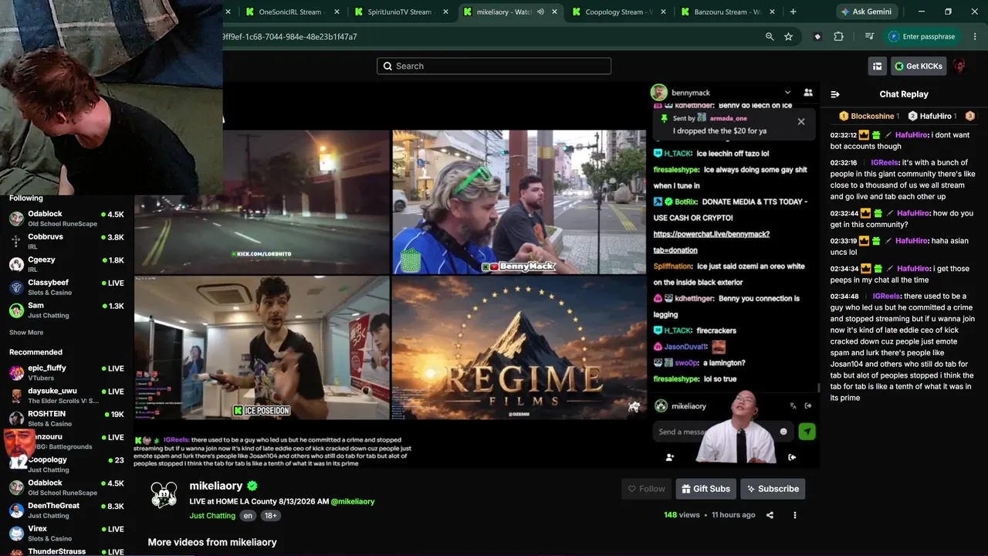Click the Ask Gemini button
Viewport: 988px width, 556px height.
click(866, 12)
